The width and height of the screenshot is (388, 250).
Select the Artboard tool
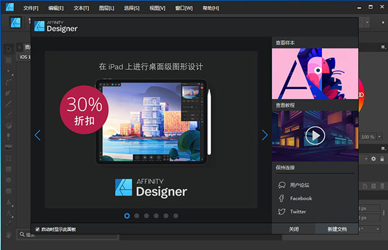click(8, 60)
